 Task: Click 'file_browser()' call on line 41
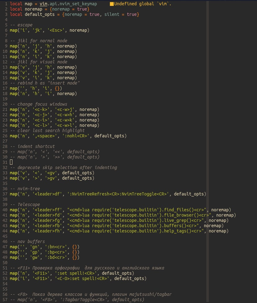pos(181,215)
